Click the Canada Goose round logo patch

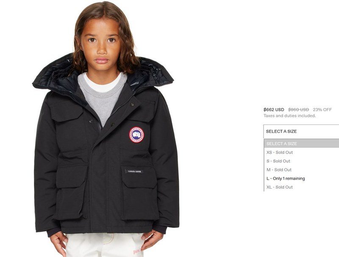(136, 135)
